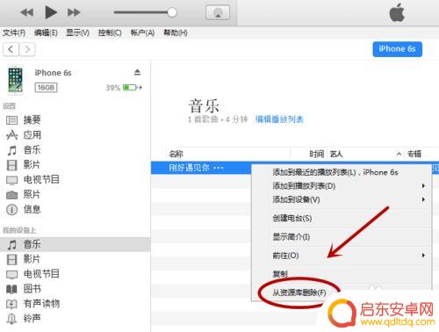Click the 编辑播放列表 link
The image size is (439, 332).
[279, 119]
